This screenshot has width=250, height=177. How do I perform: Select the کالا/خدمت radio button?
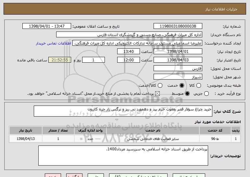pos(160,86)
